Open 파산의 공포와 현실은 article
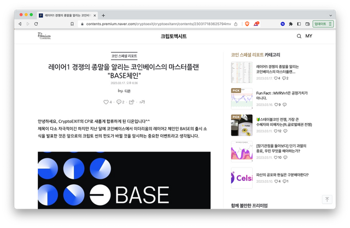 (x=282, y=174)
